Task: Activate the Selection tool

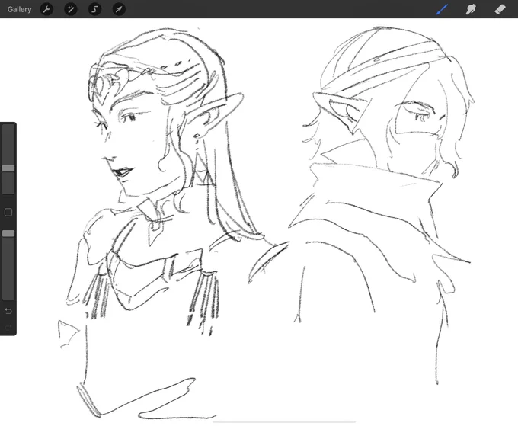Action: [94, 9]
